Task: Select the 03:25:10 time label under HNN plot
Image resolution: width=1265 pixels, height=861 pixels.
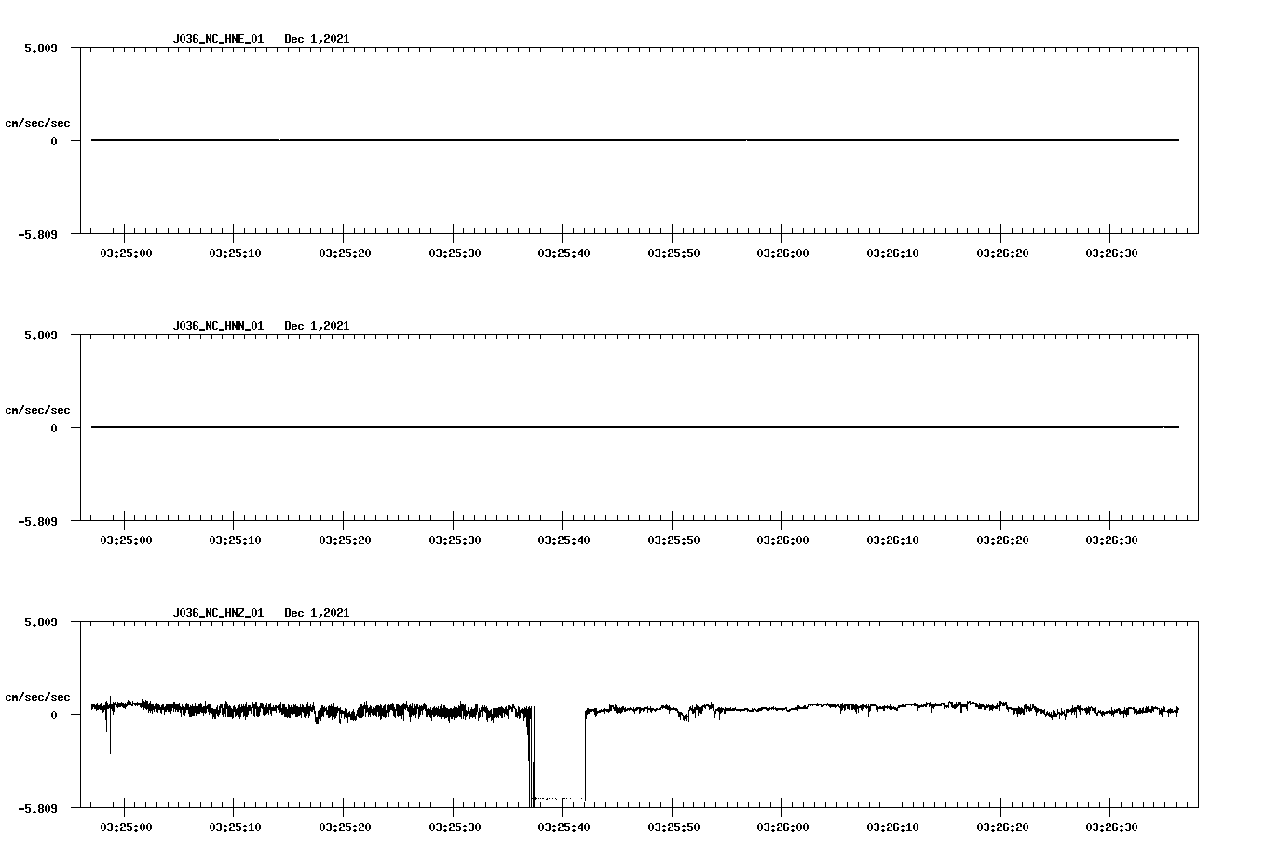Action: tap(235, 540)
